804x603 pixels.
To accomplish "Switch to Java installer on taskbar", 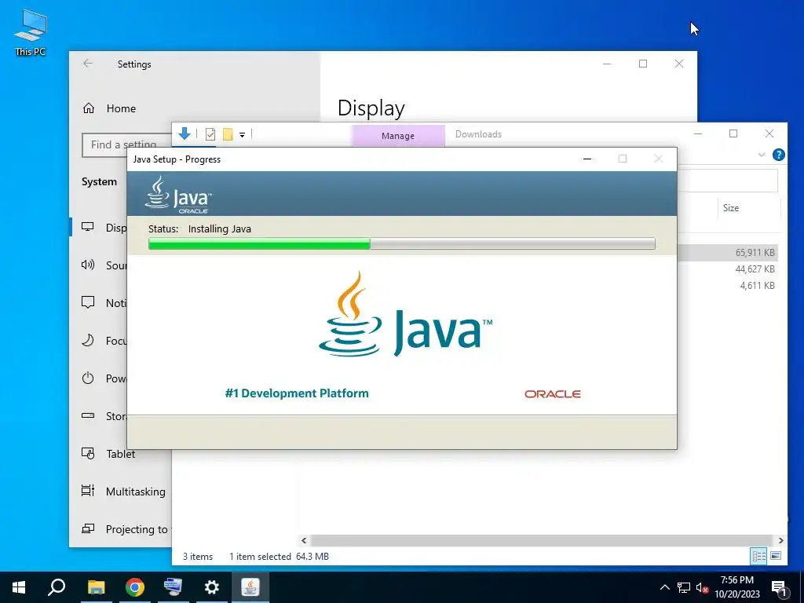I will click(x=250, y=587).
